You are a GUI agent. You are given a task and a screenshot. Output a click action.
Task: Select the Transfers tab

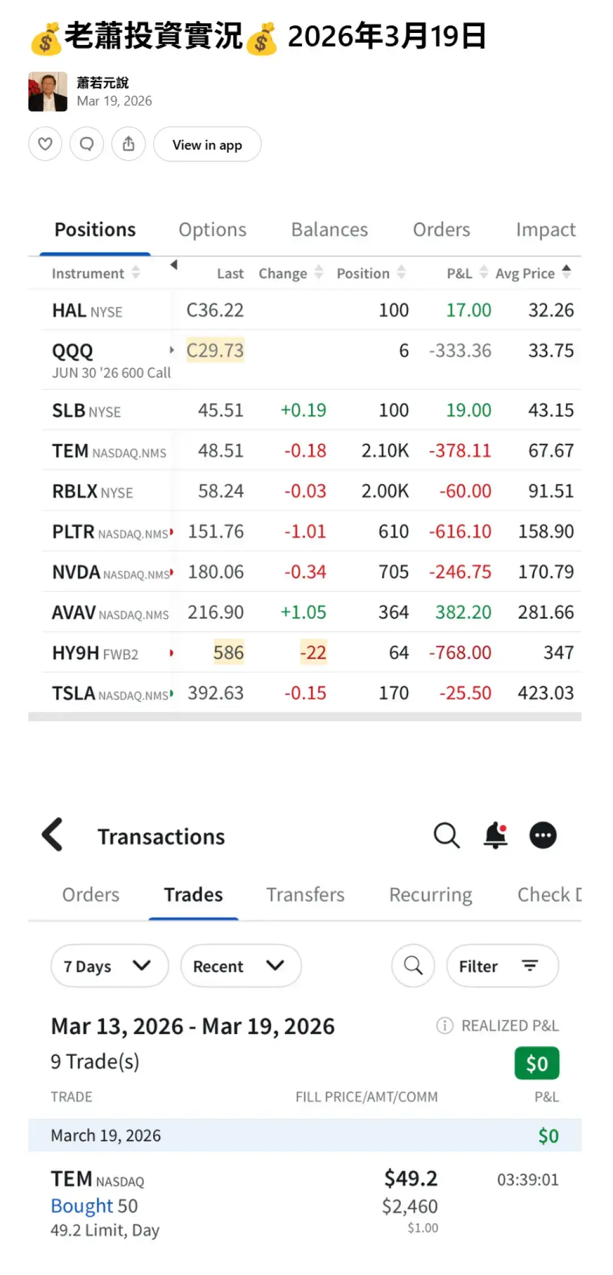tap(305, 894)
